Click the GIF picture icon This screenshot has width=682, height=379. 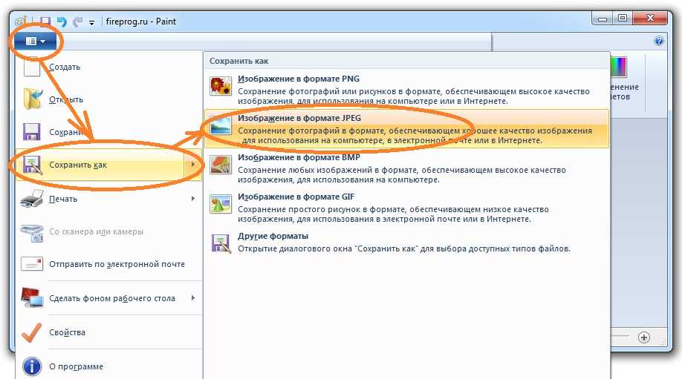[x=221, y=204]
